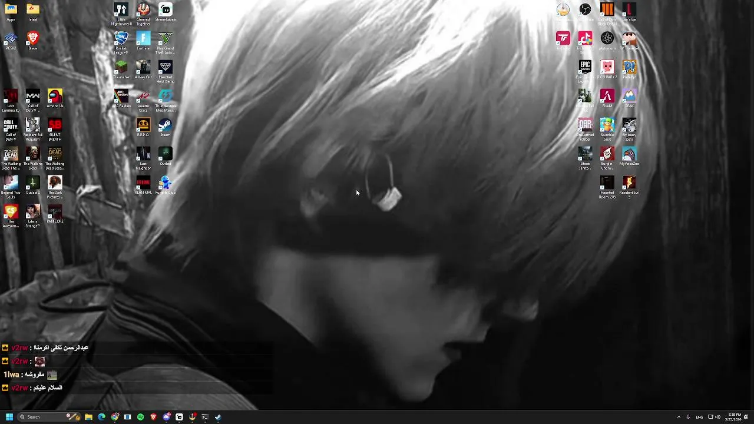Viewport: 754px width, 424px height.
Task: Select the R.E.P.O. game icon
Action: tap(143, 127)
